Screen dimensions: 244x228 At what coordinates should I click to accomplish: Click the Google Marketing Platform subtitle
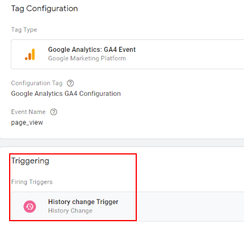[87, 58]
